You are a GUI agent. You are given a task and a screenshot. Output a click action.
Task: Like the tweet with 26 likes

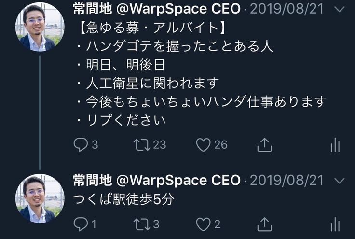point(204,145)
